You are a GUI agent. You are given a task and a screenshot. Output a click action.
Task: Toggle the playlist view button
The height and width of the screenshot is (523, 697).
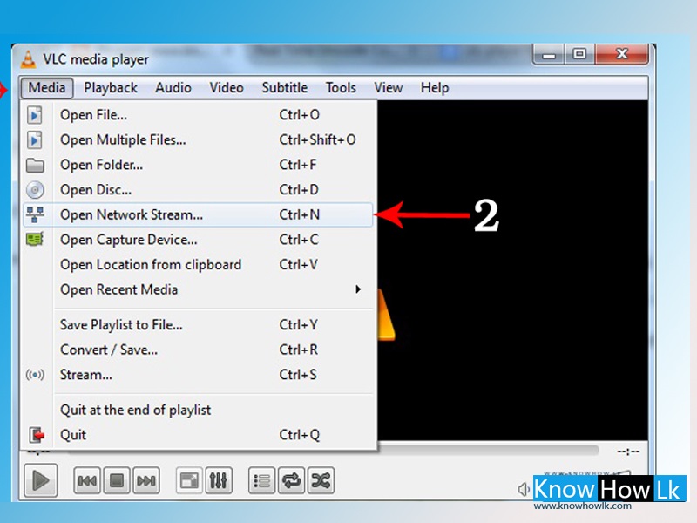[262, 480]
